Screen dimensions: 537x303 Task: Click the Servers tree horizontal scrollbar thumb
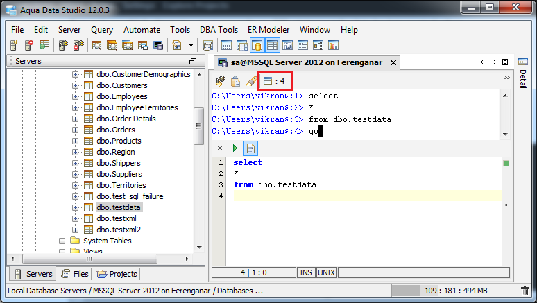[89, 259]
